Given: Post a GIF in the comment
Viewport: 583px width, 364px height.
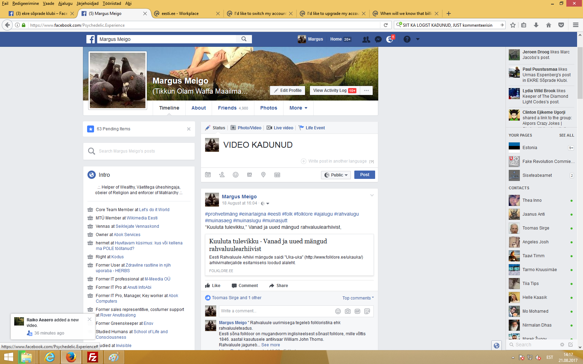Looking at the screenshot, I should coord(357,311).
